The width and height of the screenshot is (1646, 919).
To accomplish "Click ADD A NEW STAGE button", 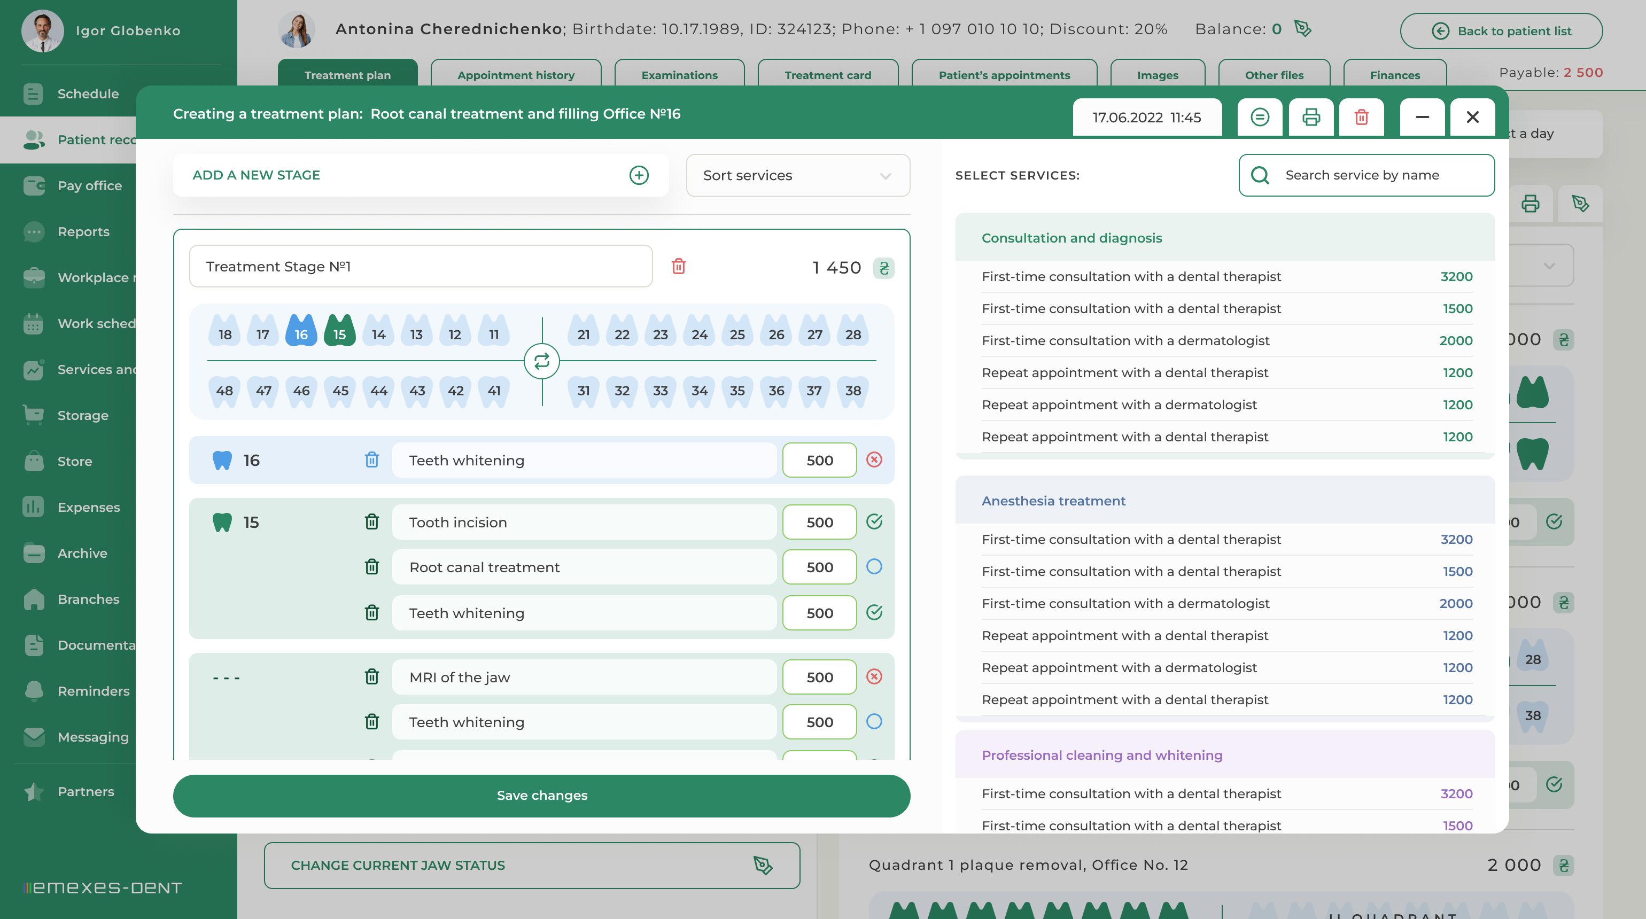I will (421, 175).
